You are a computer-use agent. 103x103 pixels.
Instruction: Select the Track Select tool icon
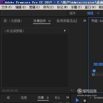[x=85, y=101]
